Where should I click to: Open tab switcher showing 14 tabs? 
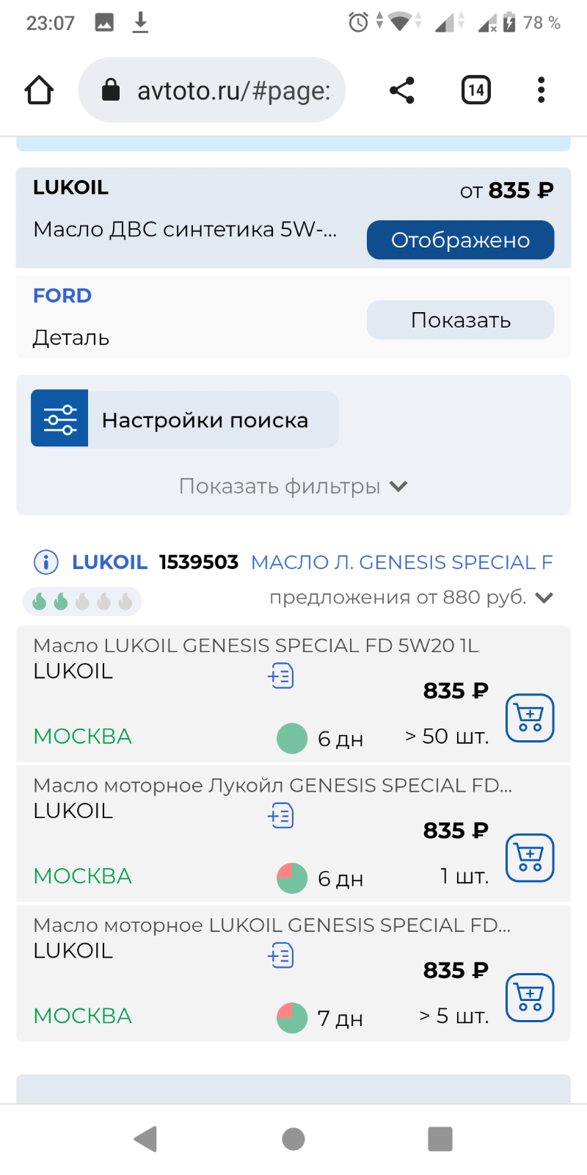pos(476,90)
